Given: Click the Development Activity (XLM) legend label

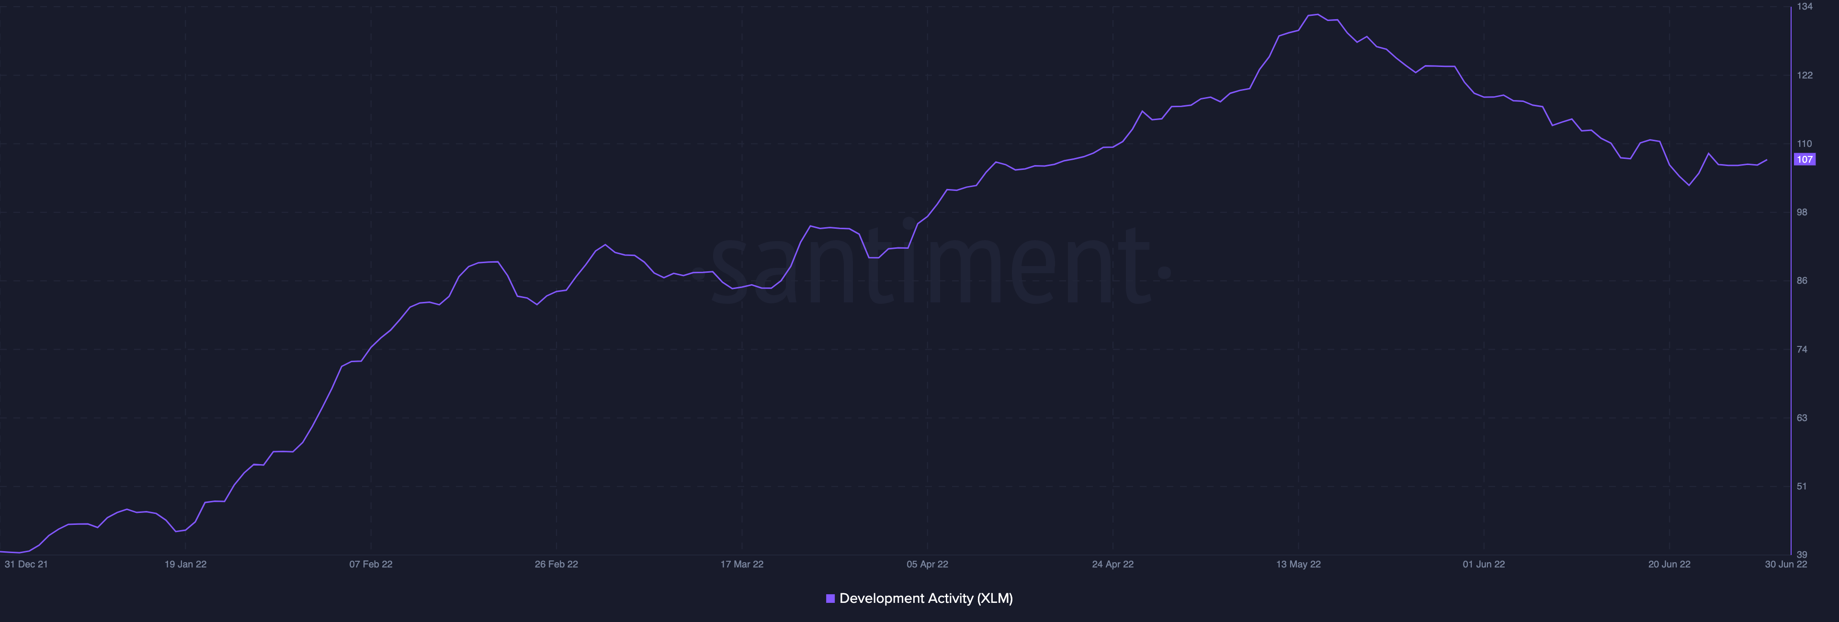Looking at the screenshot, I should click(926, 599).
